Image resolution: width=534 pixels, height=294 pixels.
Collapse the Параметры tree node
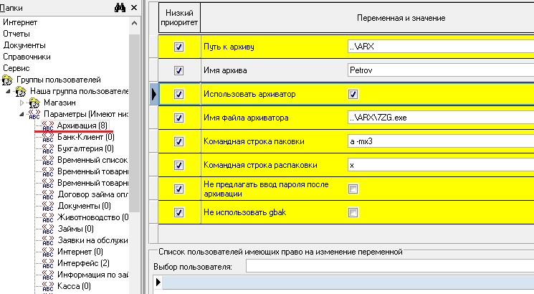point(22,114)
